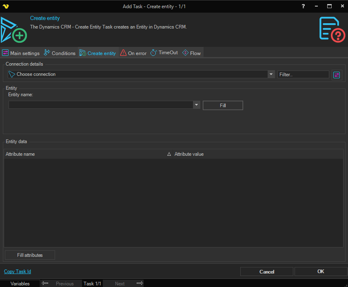Click into the Filter text field

click(303, 75)
